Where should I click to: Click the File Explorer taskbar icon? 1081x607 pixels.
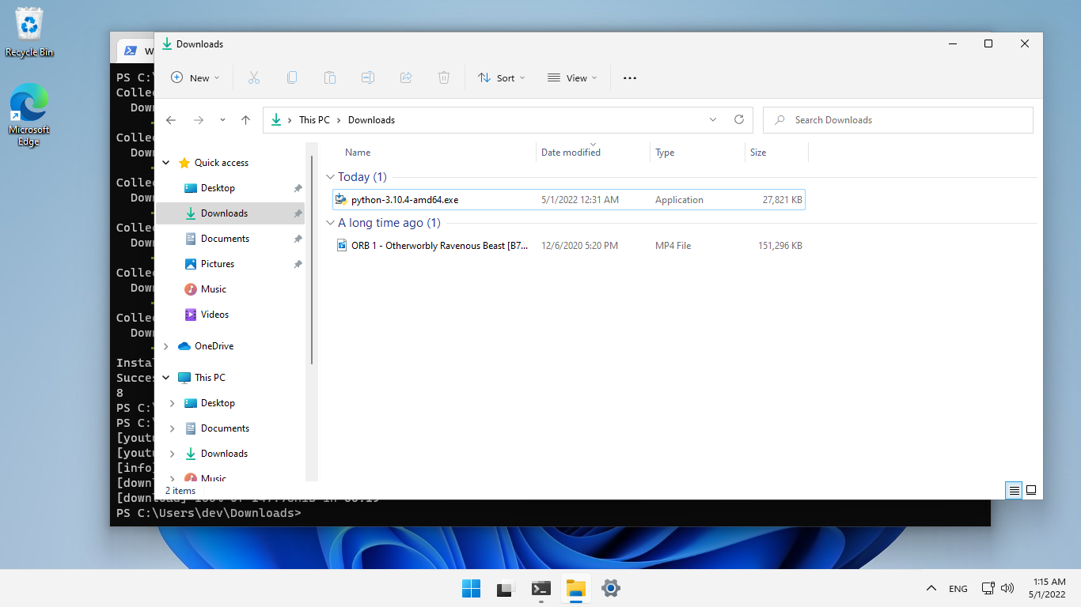point(575,588)
